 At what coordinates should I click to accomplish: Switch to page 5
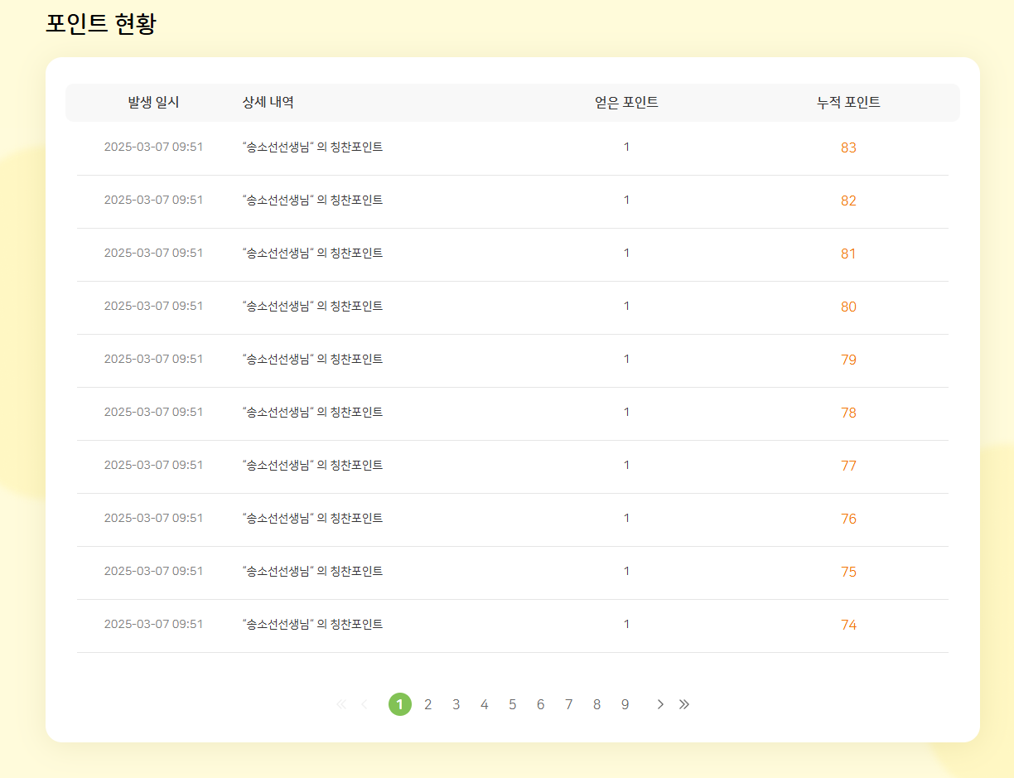point(512,704)
